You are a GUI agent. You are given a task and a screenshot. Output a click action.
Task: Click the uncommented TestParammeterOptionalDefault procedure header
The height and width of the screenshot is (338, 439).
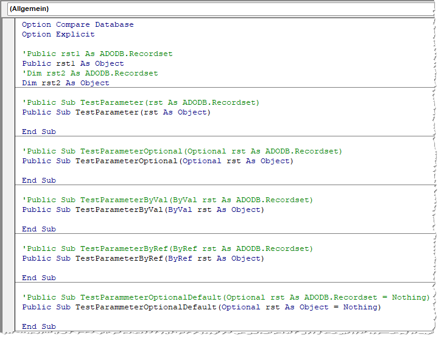click(x=201, y=307)
